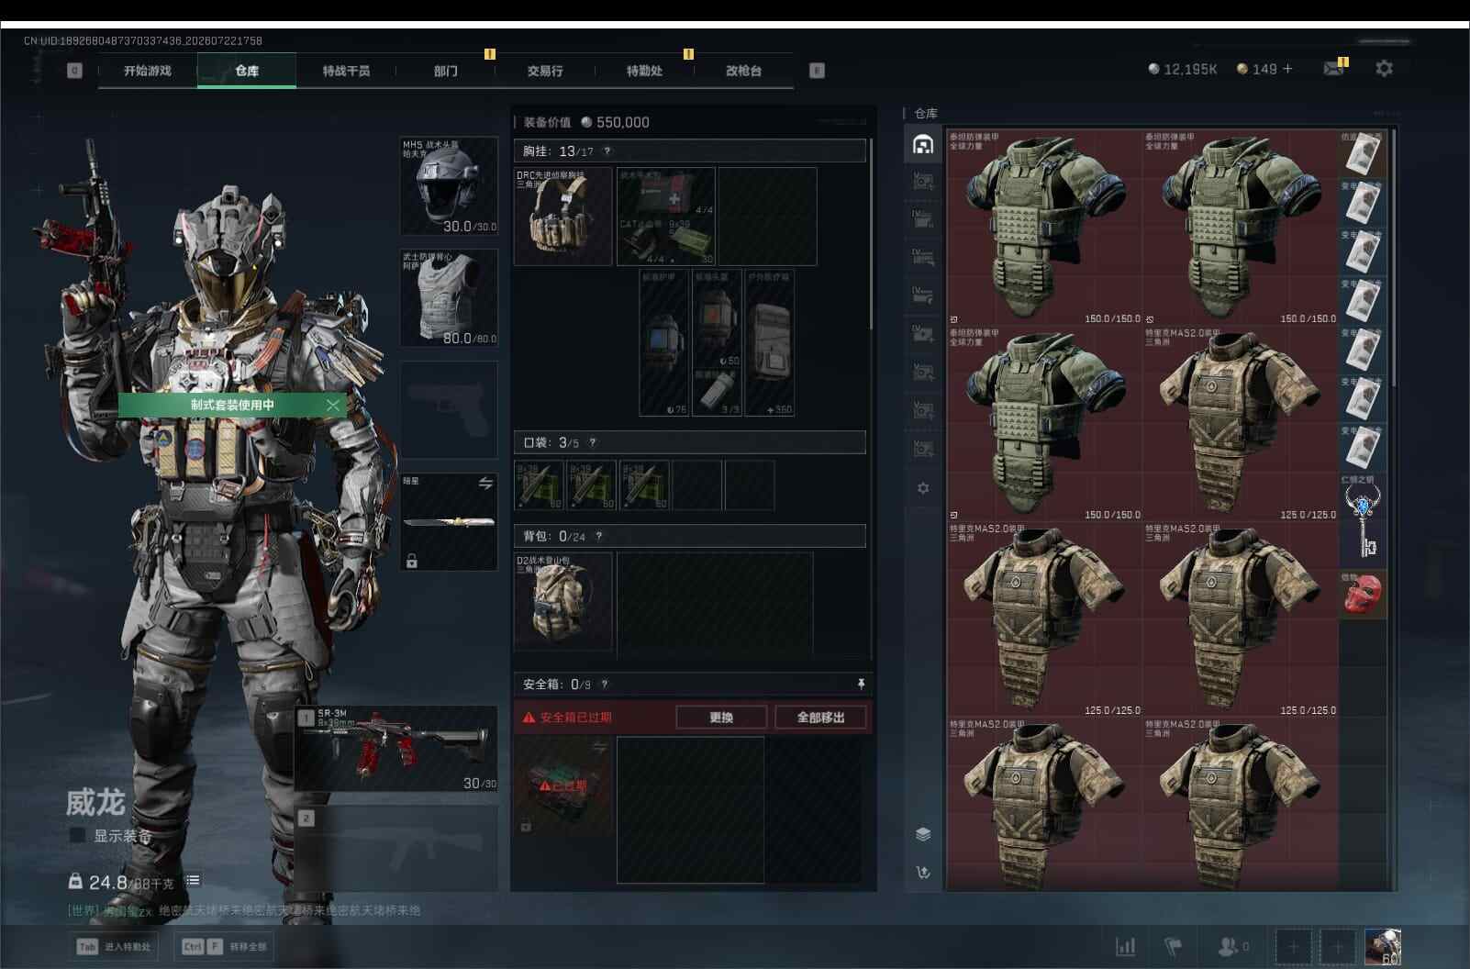
Task: Open the settings gear in the top bar
Action: [1384, 69]
